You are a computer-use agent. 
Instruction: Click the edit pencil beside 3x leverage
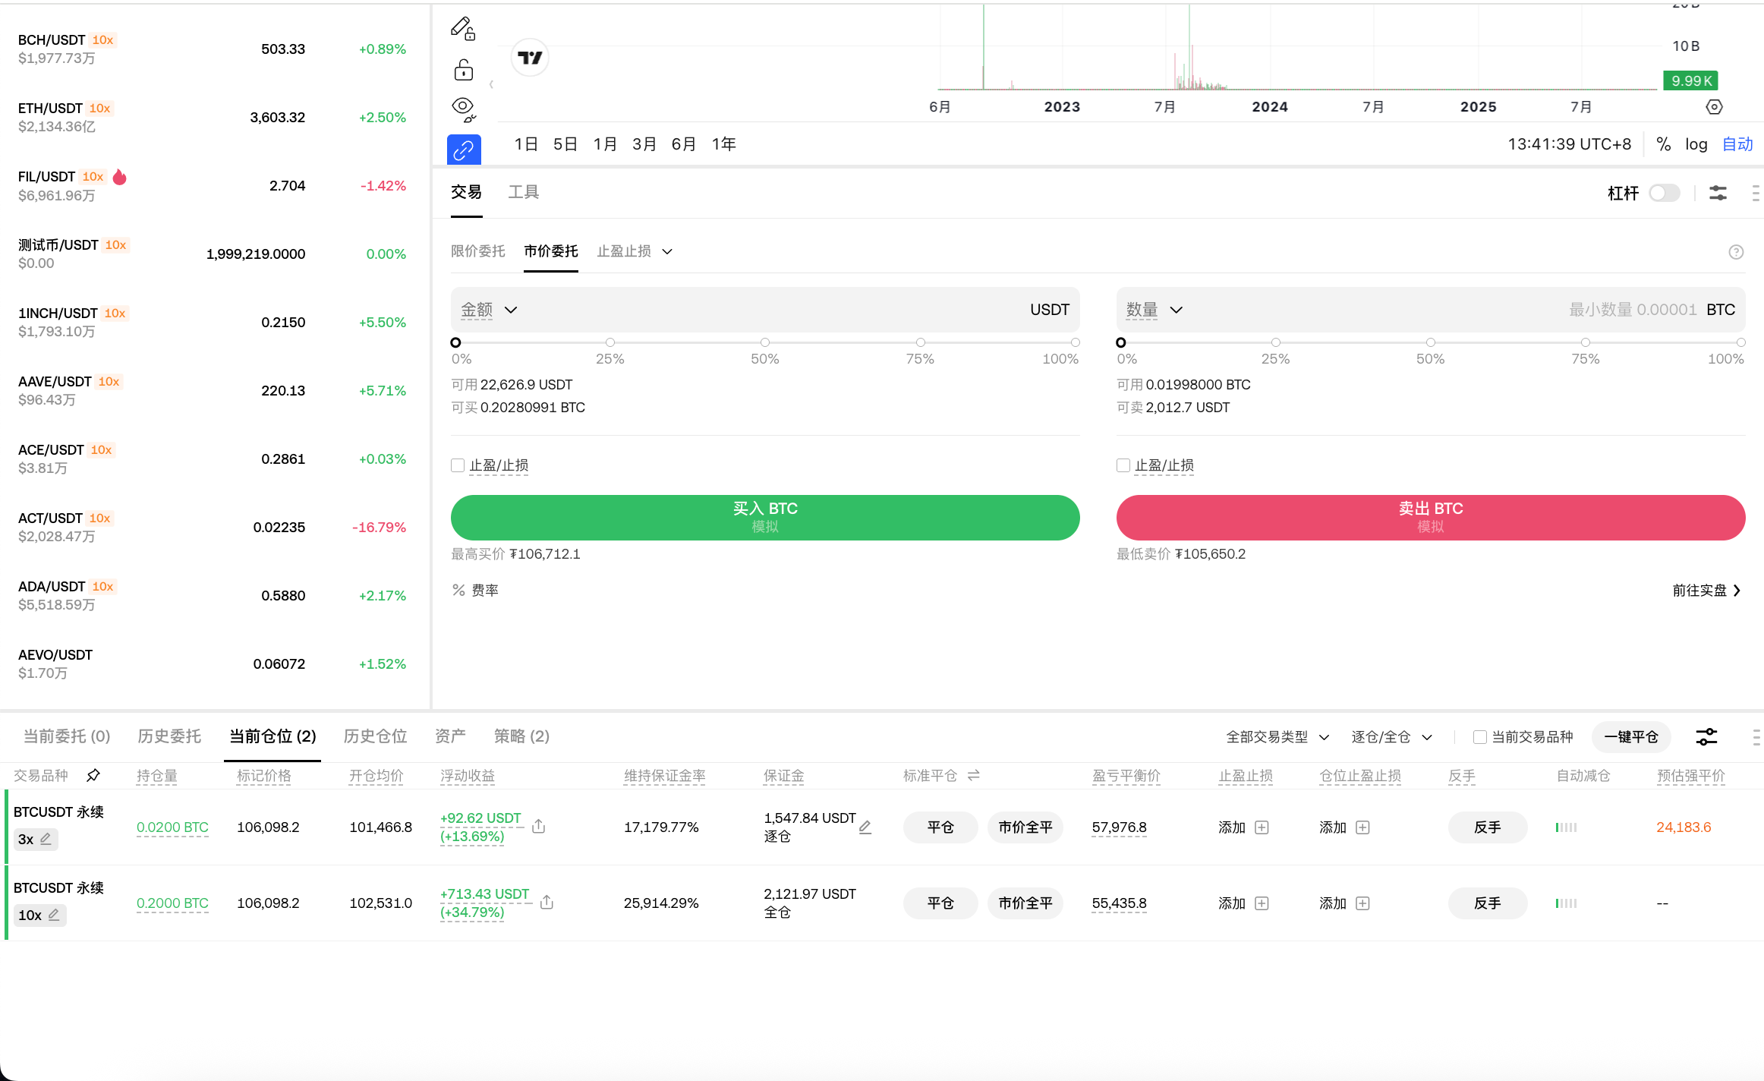click(46, 839)
